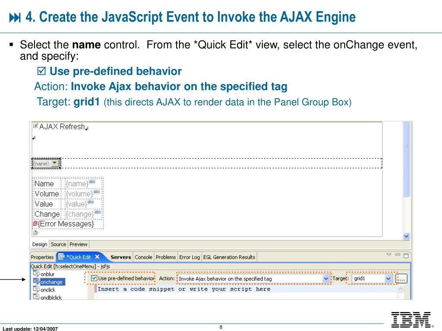This screenshot has width=442, height=331.
Task: Switch to EGL Generation Results tab
Action: pos(229,257)
